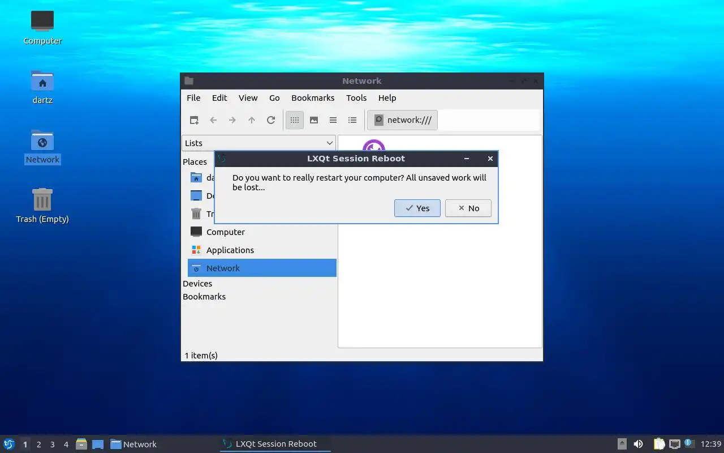
Task: Open the LXQt application menu
Action: point(8,444)
